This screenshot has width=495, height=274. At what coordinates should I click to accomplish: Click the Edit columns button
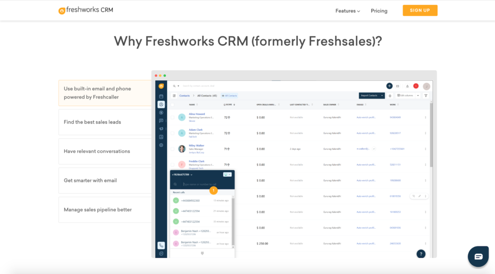(x=406, y=96)
